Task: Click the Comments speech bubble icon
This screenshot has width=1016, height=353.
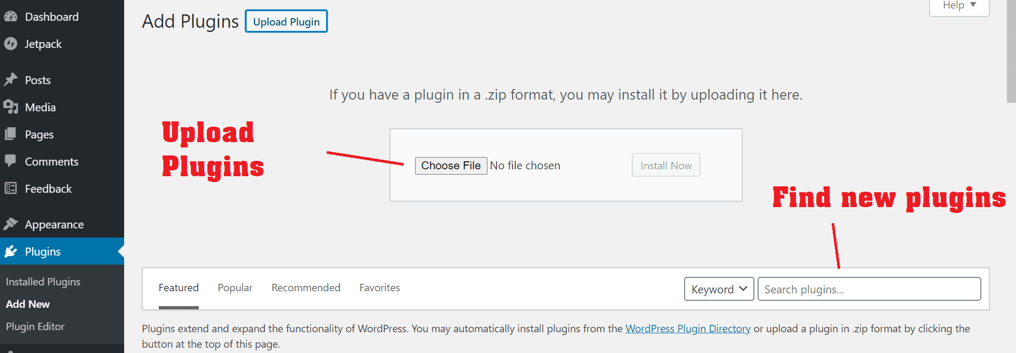Action: point(11,161)
